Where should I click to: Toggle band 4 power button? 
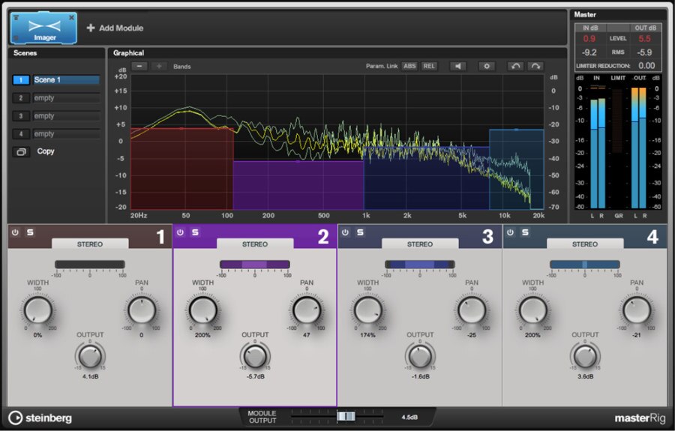coord(510,232)
